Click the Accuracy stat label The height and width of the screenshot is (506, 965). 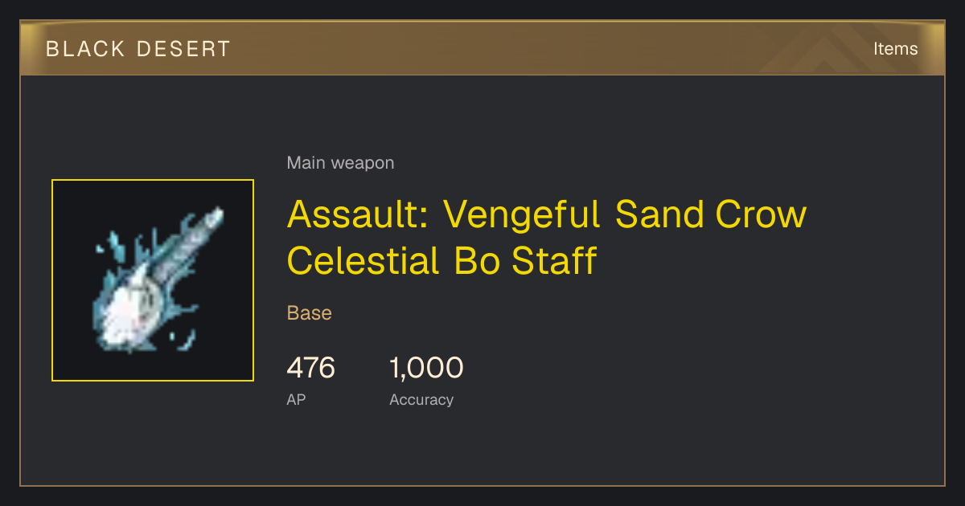(x=421, y=399)
